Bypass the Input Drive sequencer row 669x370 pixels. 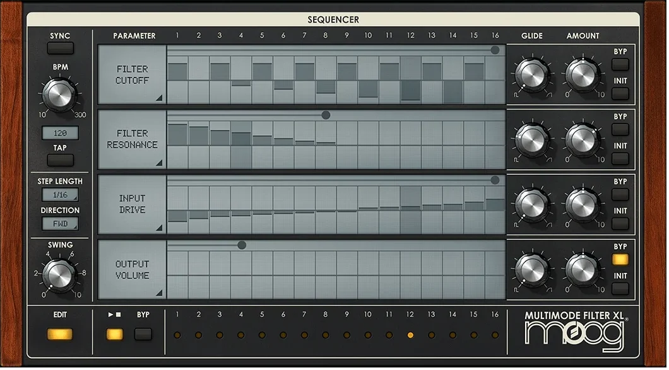coord(620,194)
